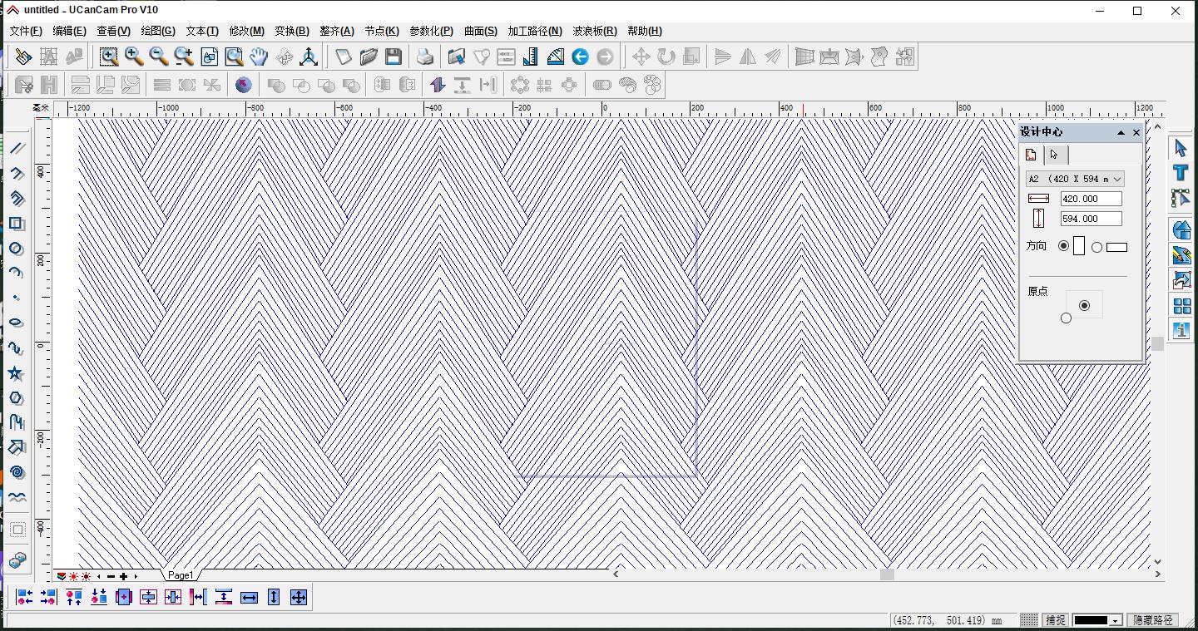This screenshot has width=1198, height=631.
Task: Open the 绘图(G) menu
Action: [158, 31]
